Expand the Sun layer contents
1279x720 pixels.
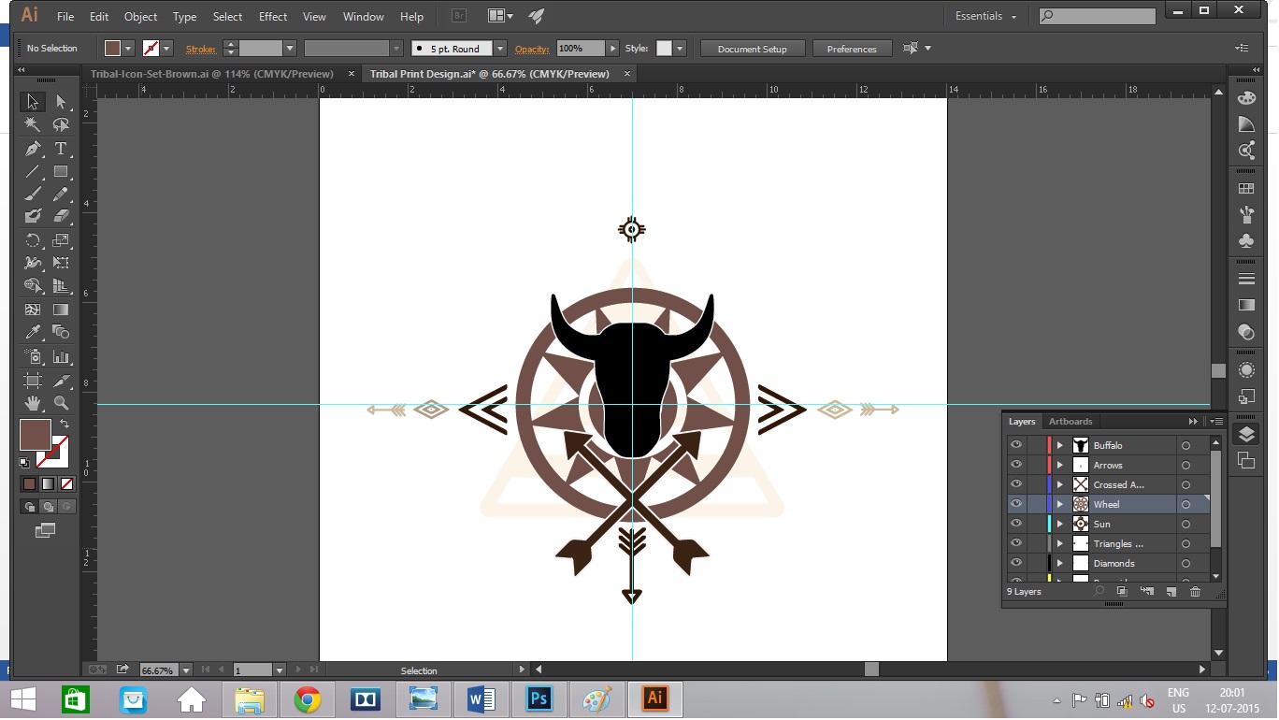click(x=1060, y=525)
